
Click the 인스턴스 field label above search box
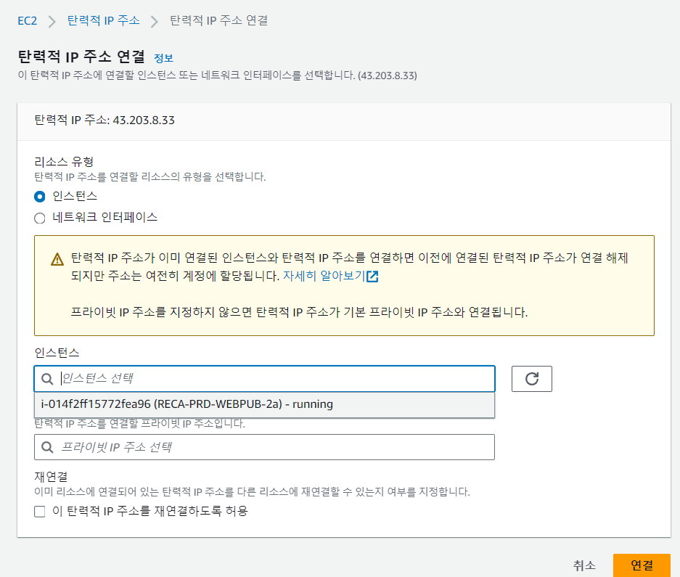point(57,353)
